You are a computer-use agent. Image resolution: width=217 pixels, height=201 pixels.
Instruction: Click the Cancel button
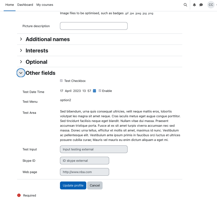pos(95,185)
